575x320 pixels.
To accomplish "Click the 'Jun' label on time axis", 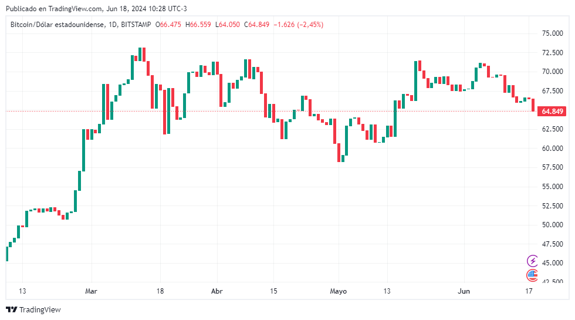I will point(464,291).
